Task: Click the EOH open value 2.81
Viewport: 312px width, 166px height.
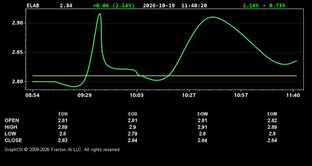Action: (63, 120)
